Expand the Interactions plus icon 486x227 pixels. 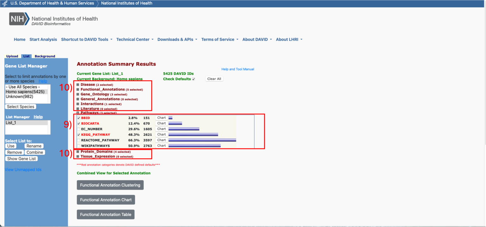[x=78, y=104]
